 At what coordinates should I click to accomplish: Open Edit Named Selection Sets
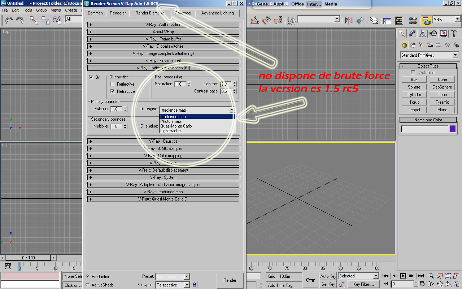point(291,20)
